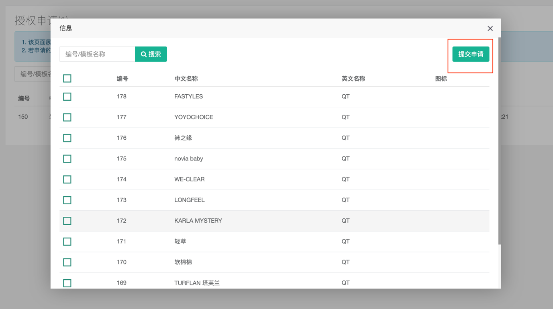Viewport: 553px width, 309px height.
Task: Click the QT cell in LONGFEEL row
Action: [x=345, y=200]
